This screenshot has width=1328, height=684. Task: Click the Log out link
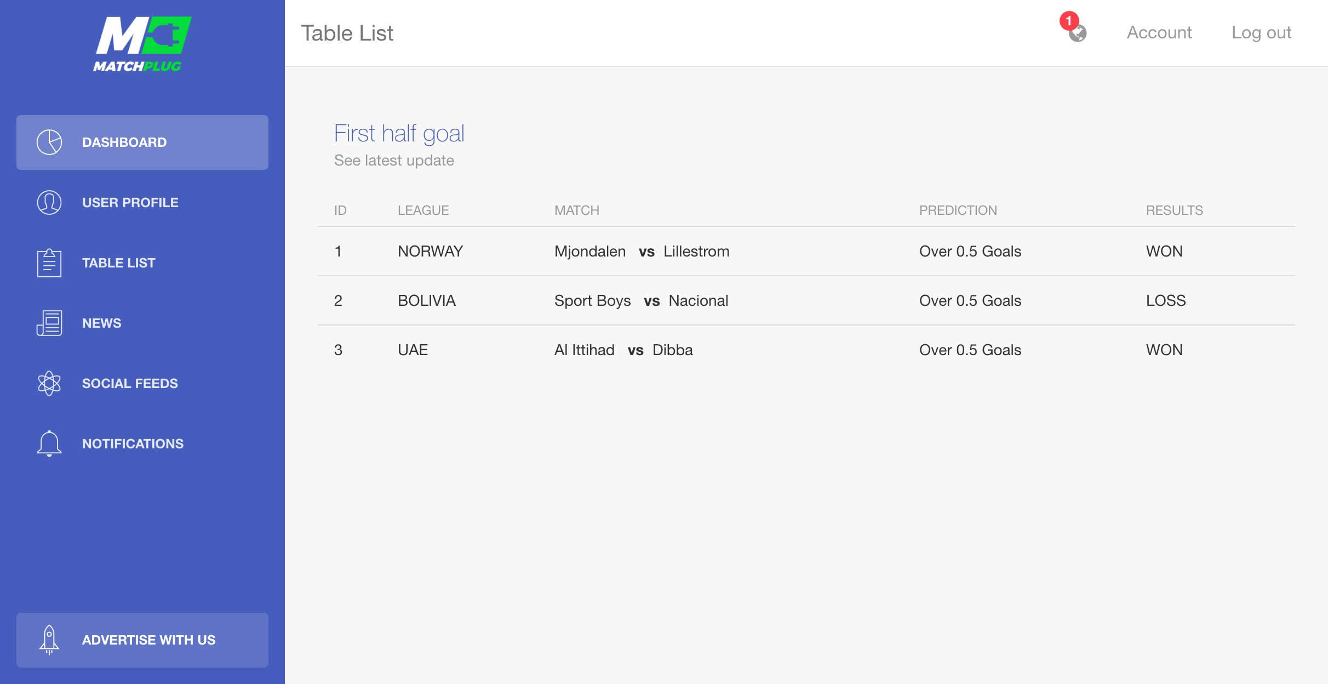[x=1261, y=33]
